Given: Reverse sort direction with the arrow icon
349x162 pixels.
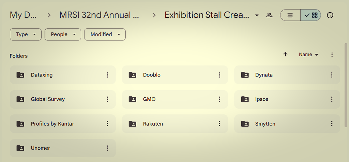Looking at the screenshot, I should pos(285,54).
